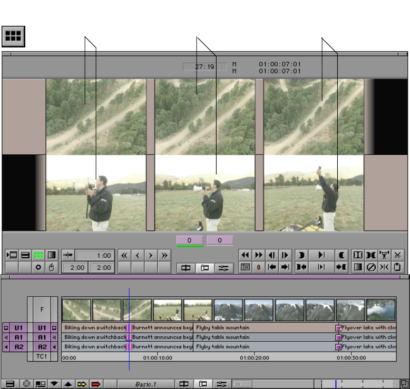
Task: Click the Mark Clip button
Action: [358, 255]
